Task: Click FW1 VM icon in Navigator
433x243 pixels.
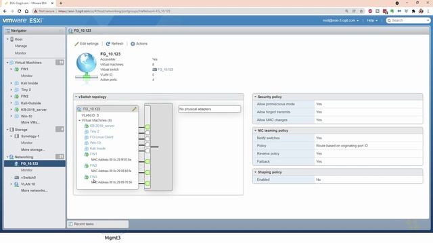Action: pyautogui.click(x=16, y=69)
